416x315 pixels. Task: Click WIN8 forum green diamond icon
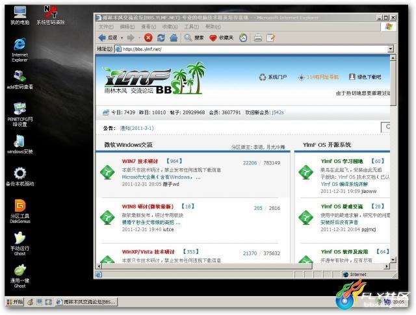pos(107,218)
